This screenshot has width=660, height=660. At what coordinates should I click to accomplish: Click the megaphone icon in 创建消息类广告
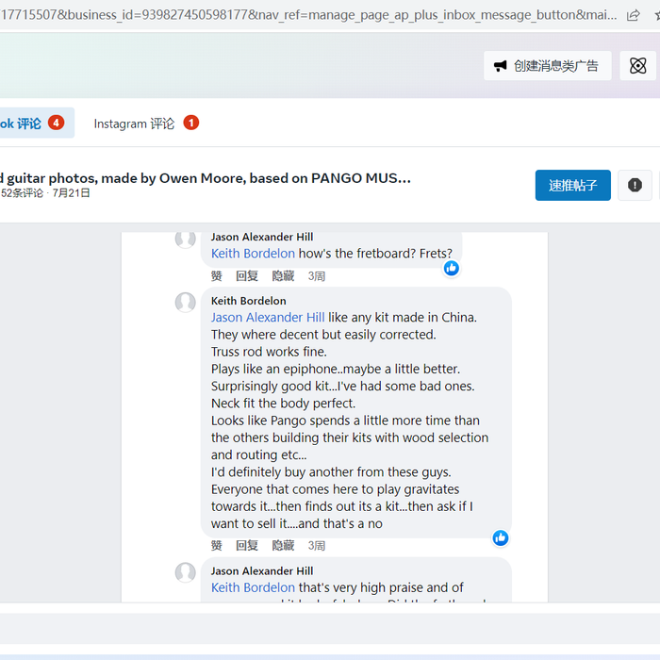click(x=500, y=66)
